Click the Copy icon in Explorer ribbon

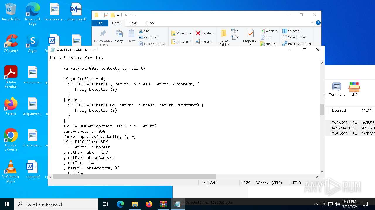(x=119, y=36)
